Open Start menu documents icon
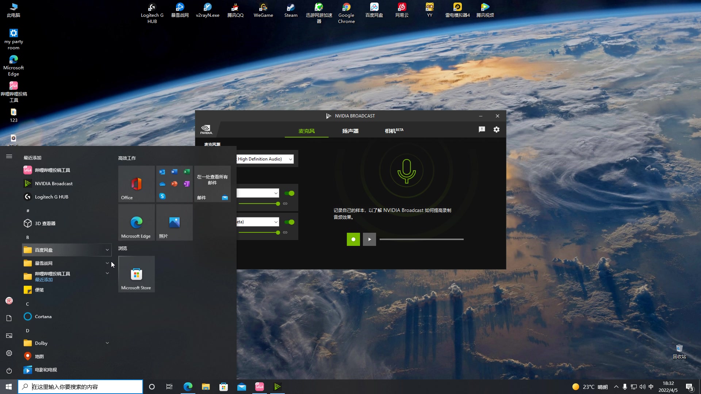 9,318
